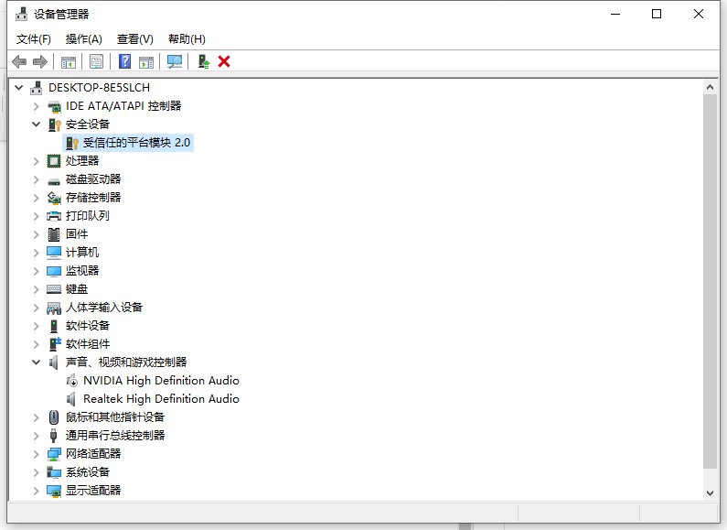Open the 查看(V) menu
This screenshot has height=530, width=727.
[134, 39]
